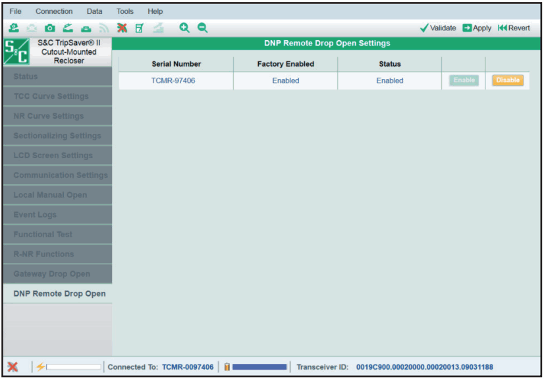Image resolution: width=544 pixels, height=379 pixels.
Task: Select Gateway Drop Open in sidebar
Action: click(57, 274)
